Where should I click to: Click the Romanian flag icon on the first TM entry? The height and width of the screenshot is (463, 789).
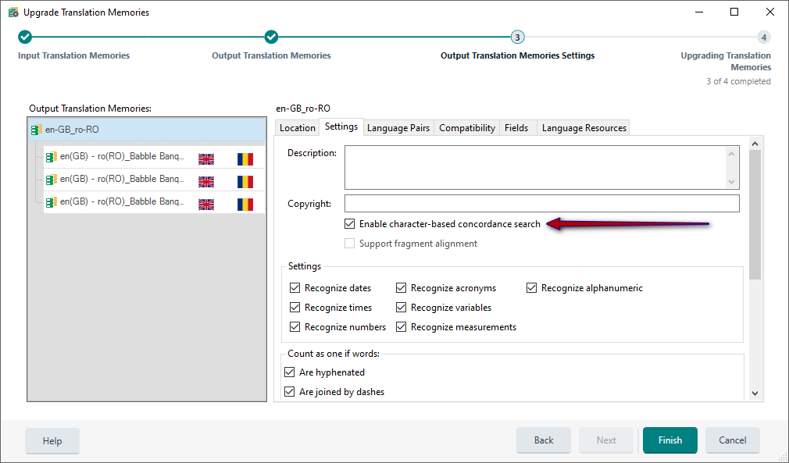click(x=244, y=158)
